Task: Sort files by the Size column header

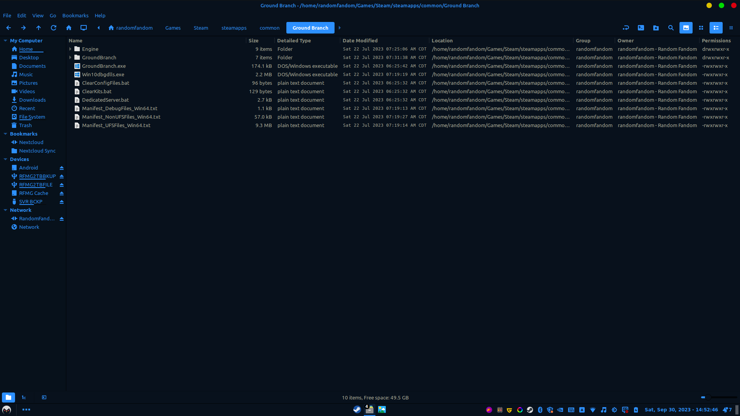Action: click(254, 41)
